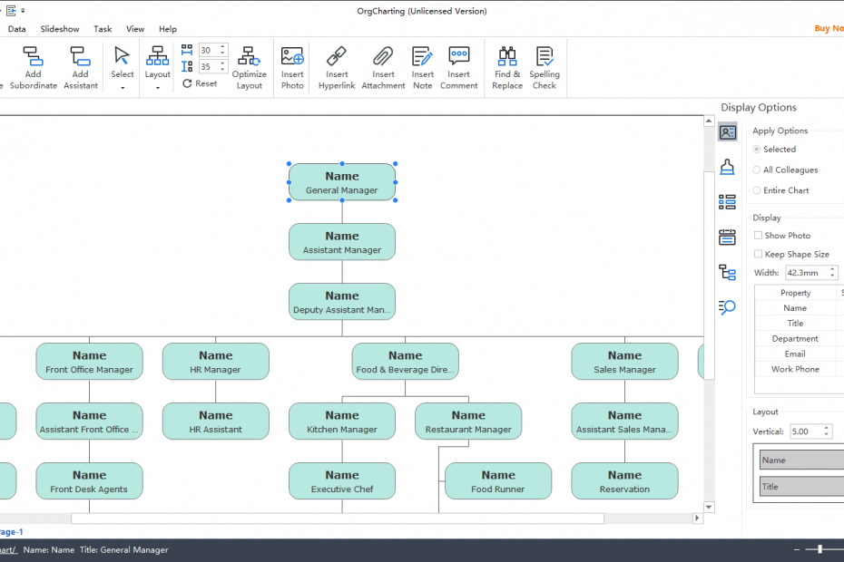Click the canvas vertical scroll down arrow
The height and width of the screenshot is (562, 844).
tap(709, 507)
